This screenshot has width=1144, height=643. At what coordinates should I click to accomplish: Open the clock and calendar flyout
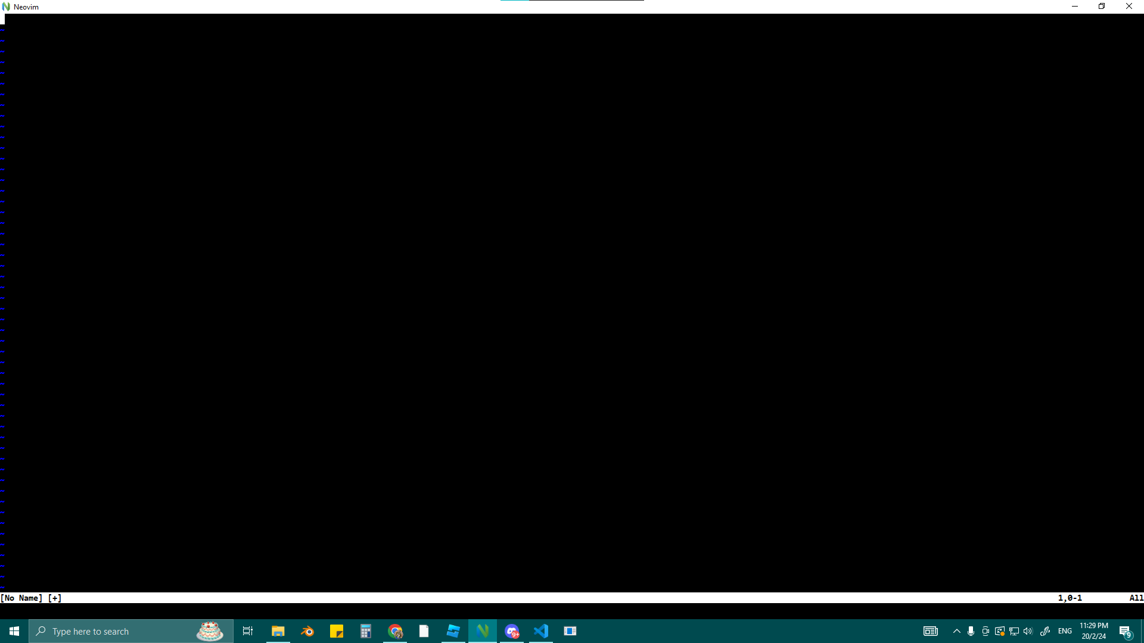1094,631
